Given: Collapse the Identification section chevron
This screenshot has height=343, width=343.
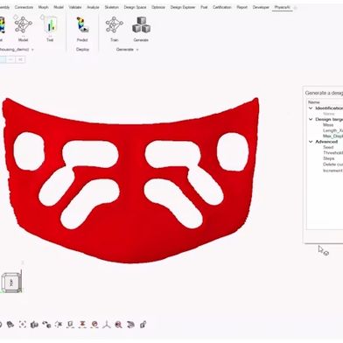Looking at the screenshot, I should point(311,108).
